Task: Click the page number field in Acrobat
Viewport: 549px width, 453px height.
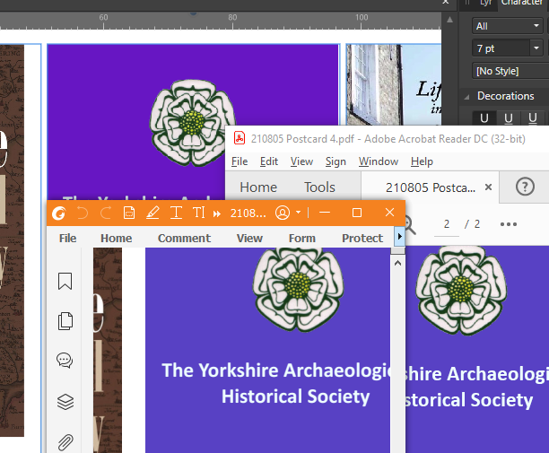Action: click(447, 224)
